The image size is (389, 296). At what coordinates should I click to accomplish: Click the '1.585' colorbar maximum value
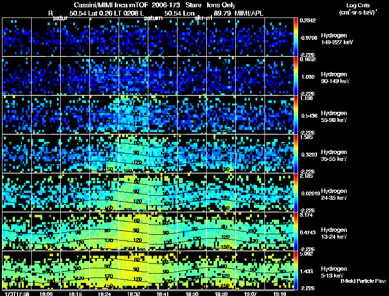307,137
